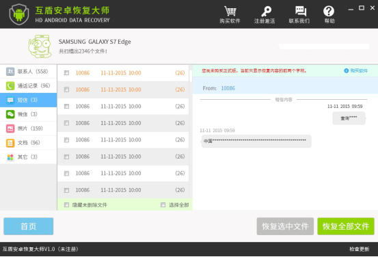The width and height of the screenshot is (378, 257).
Task: Click the green 恢复全部文件 button
Action: (x=346, y=226)
